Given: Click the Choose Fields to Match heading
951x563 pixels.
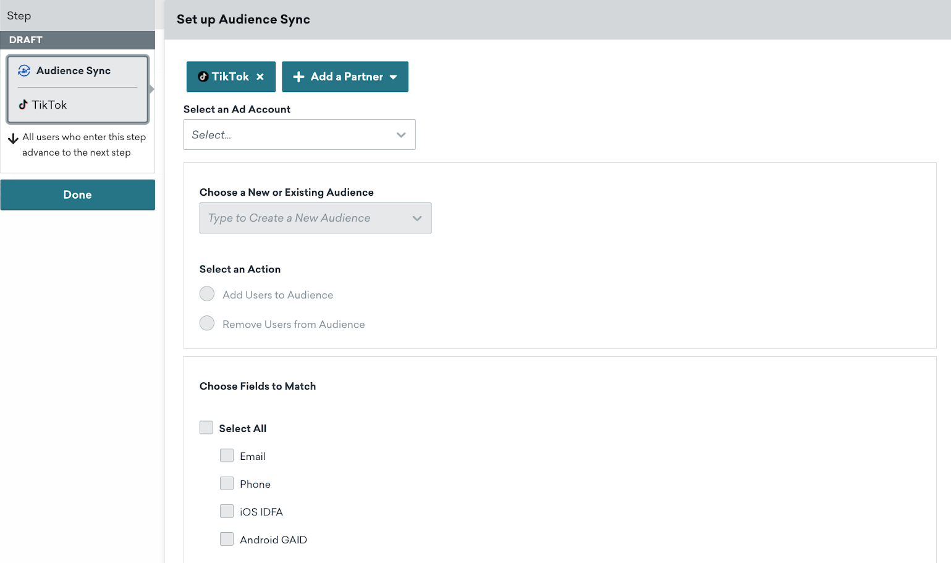Looking at the screenshot, I should [x=258, y=386].
